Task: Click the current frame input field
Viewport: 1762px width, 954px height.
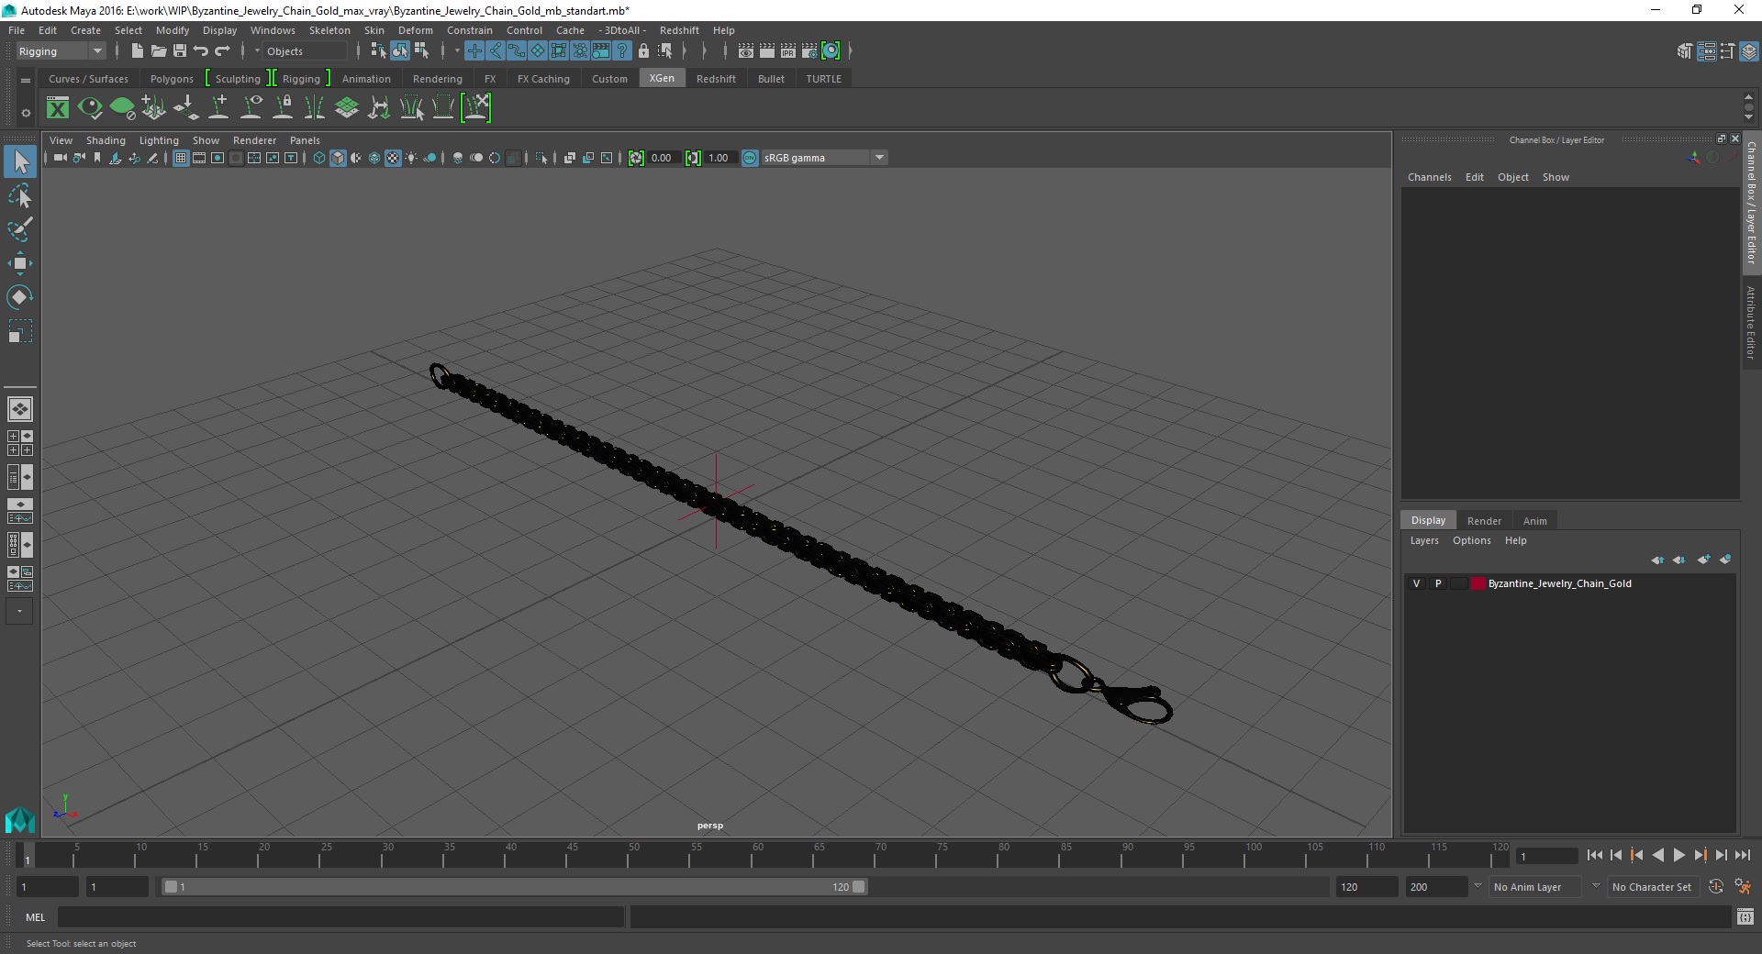Action: point(1546,856)
